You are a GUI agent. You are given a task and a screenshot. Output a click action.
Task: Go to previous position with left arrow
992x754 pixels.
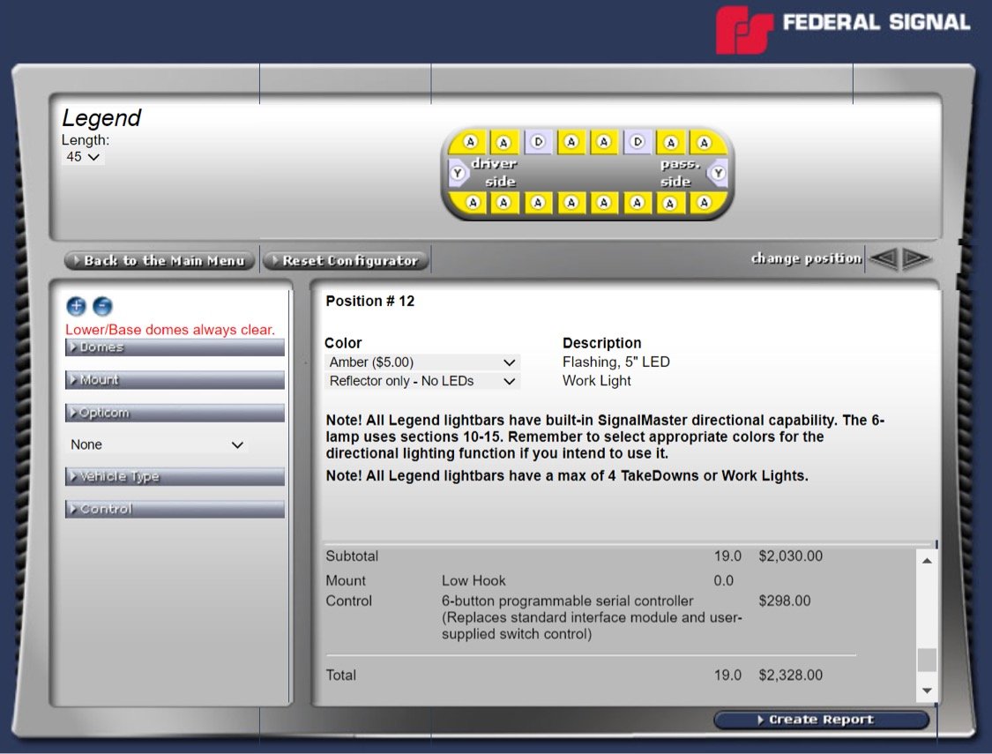coord(884,258)
